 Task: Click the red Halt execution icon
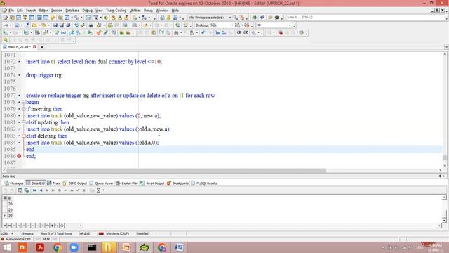click(281, 33)
